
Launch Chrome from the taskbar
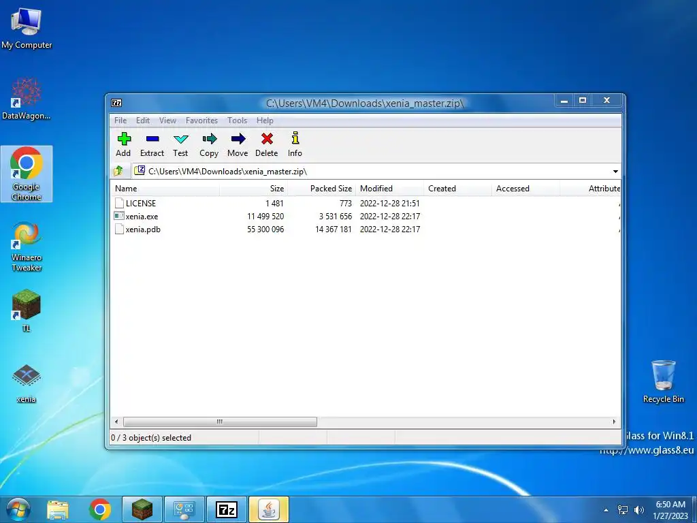coord(99,509)
